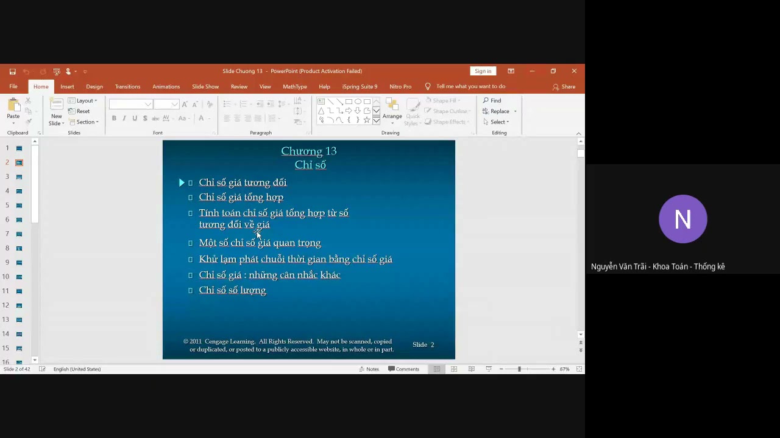Open the font size combo box
This screenshot has width=780, height=438.
click(x=166, y=105)
